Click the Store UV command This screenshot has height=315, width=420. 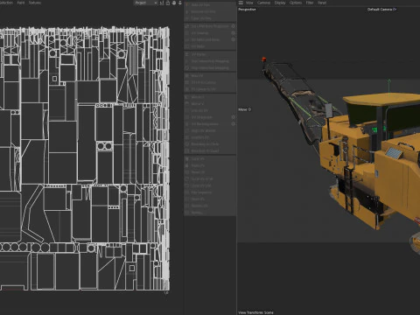tap(210, 199)
